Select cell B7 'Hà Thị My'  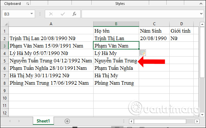[116, 76]
